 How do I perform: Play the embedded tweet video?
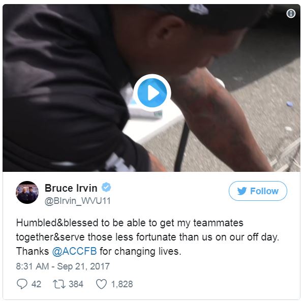click(152, 93)
